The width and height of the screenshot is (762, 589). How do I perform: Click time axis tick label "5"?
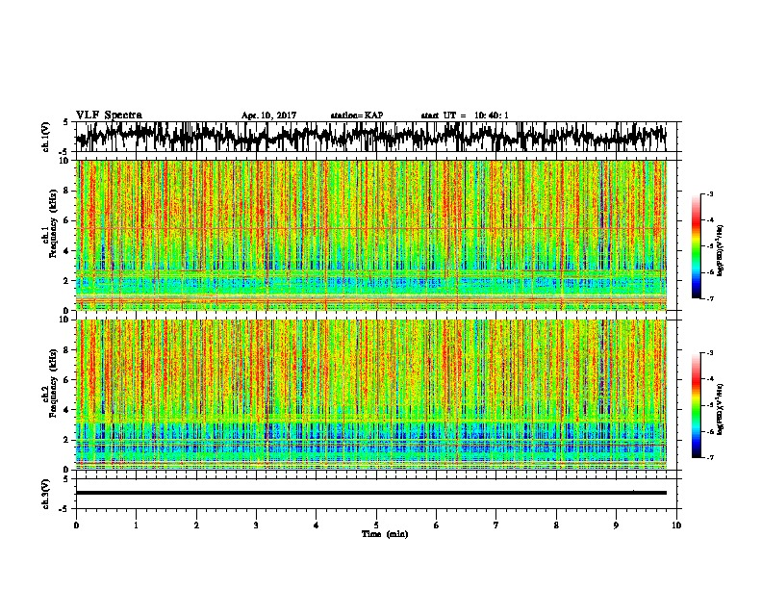point(376,525)
